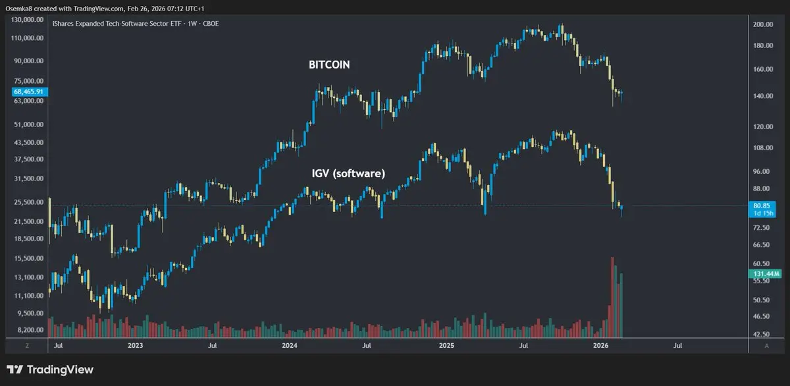Click the 130,000.00 left price scale label
The width and height of the screenshot is (790, 386).
26,20
